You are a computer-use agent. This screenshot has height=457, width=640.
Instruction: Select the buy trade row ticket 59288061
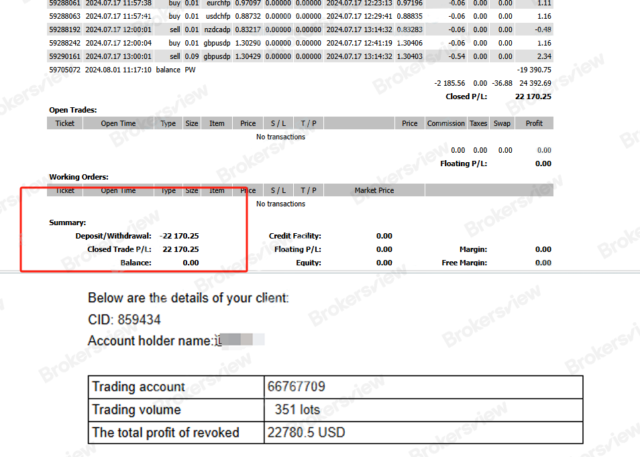tap(134, 3)
